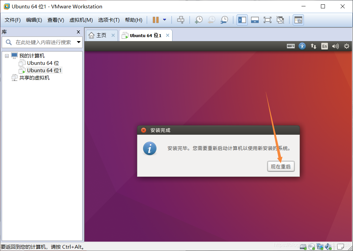
Task: Switch to the 主页 tab
Action: [101, 35]
